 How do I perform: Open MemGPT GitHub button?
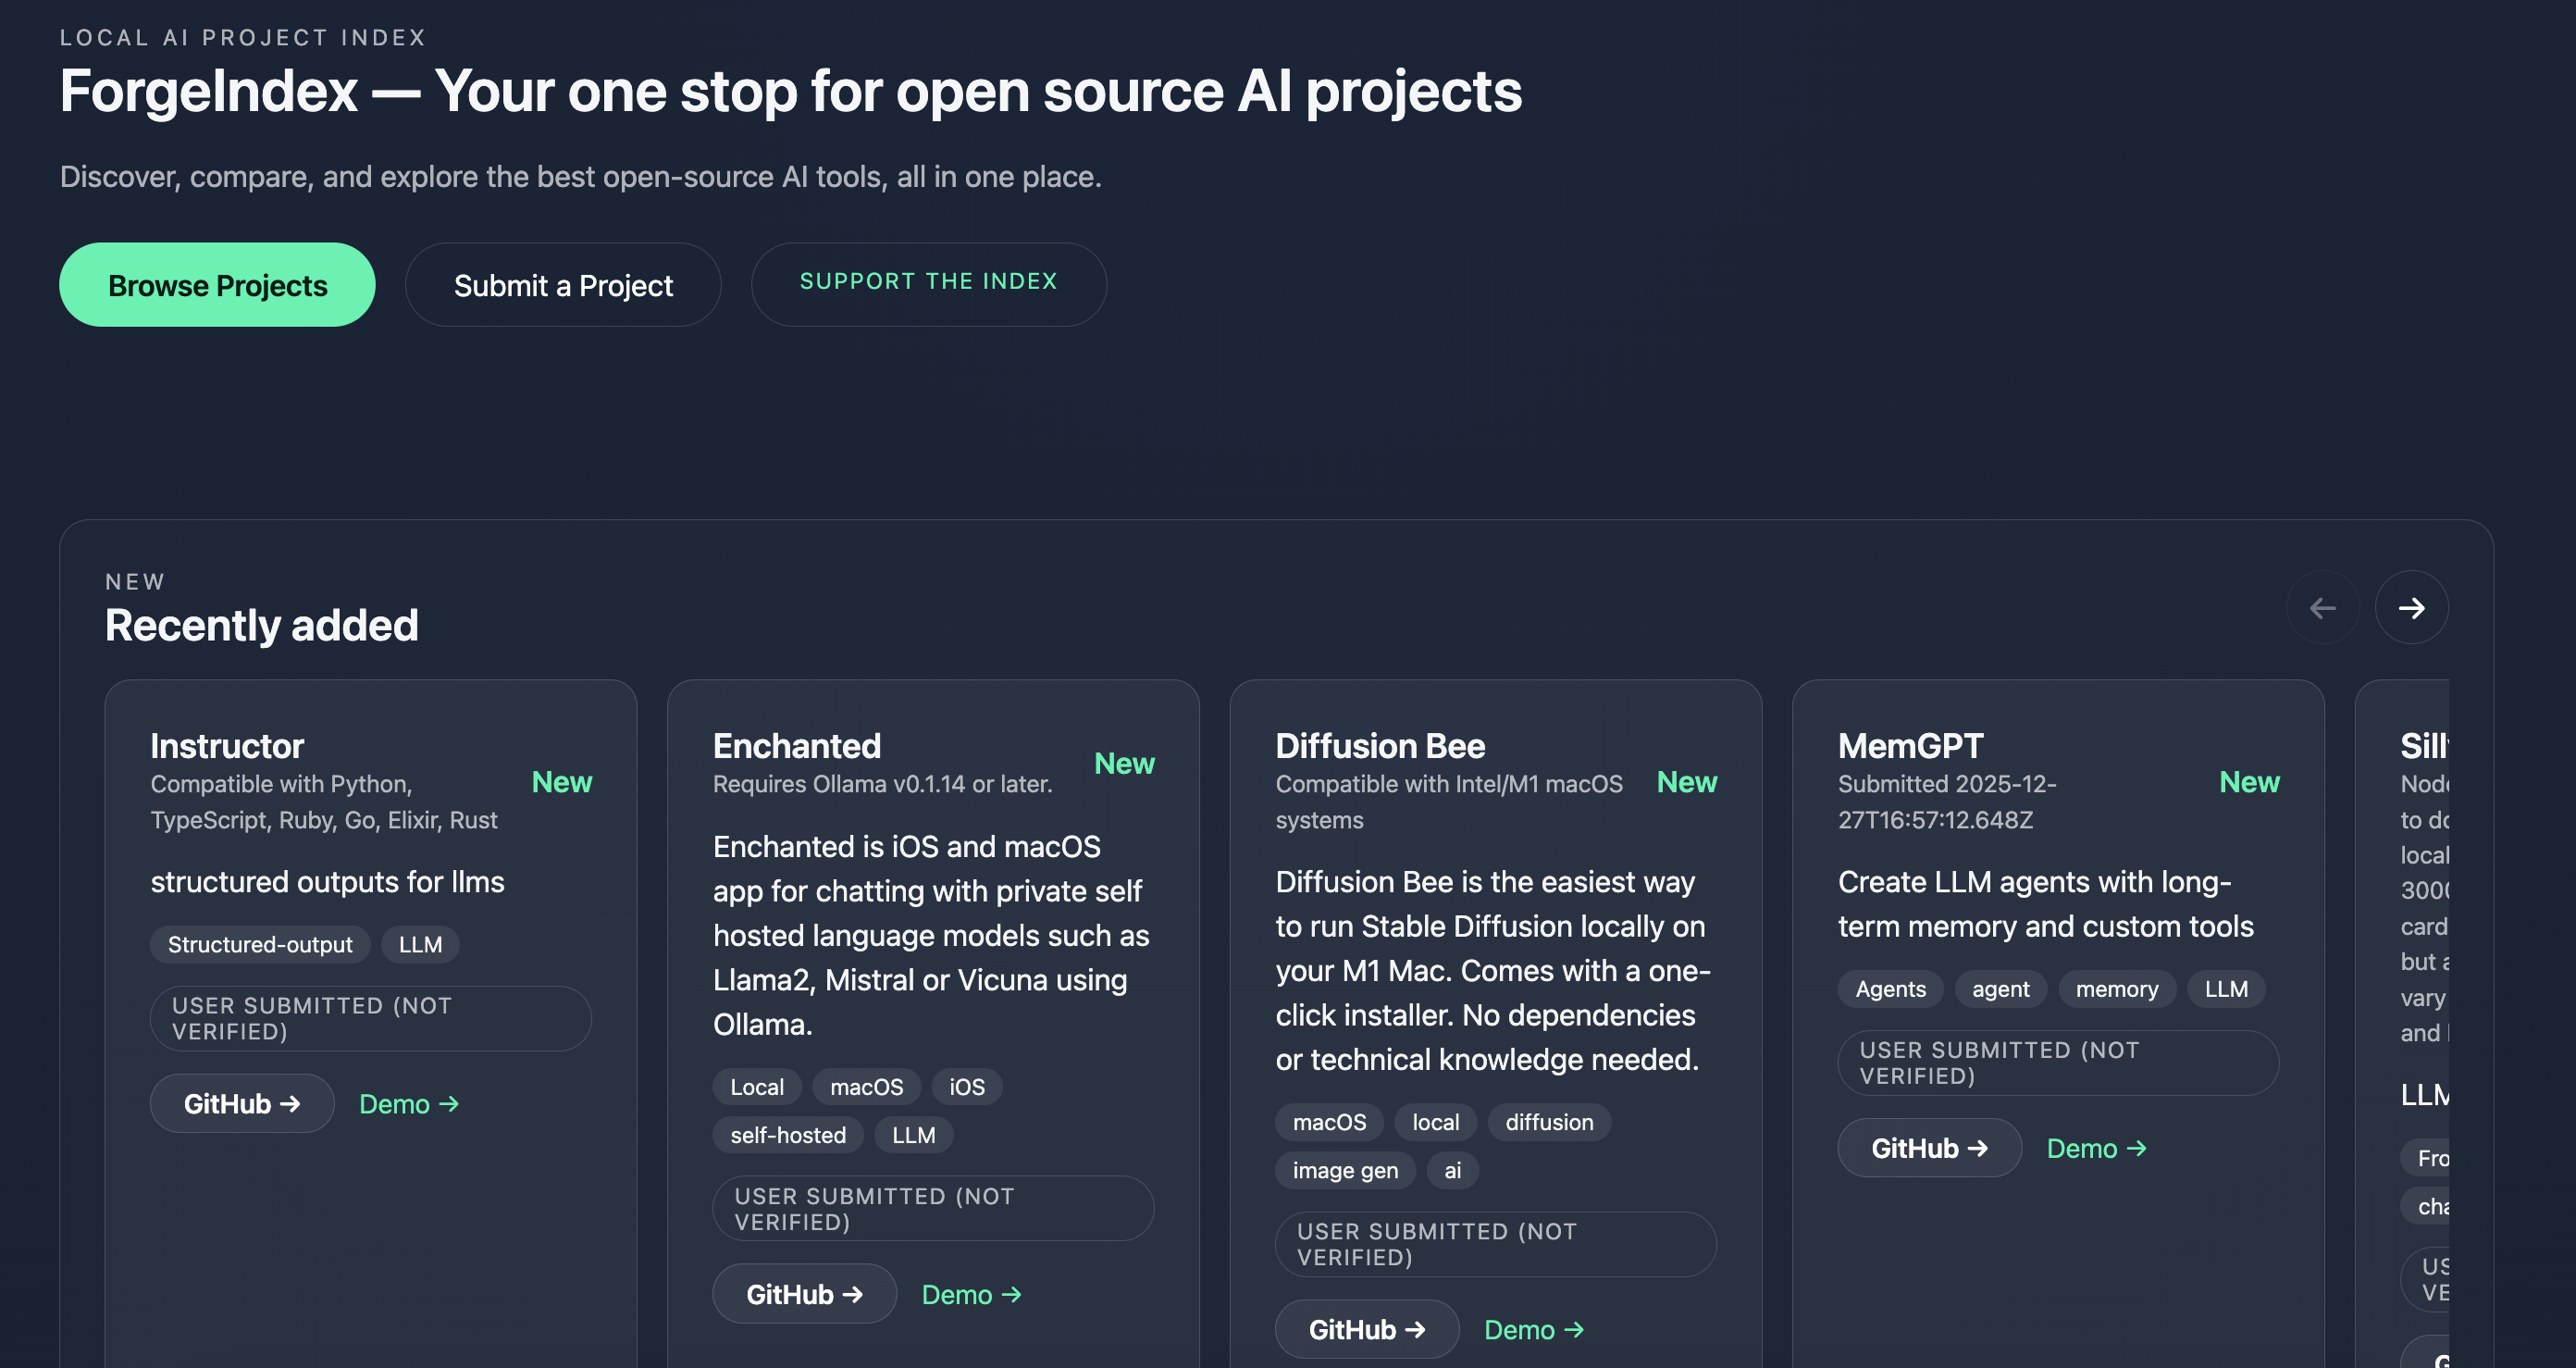point(1929,1148)
